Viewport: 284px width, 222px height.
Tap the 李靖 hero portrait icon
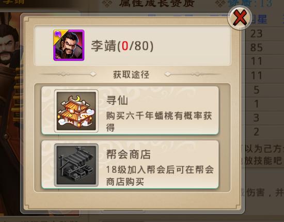69,45
